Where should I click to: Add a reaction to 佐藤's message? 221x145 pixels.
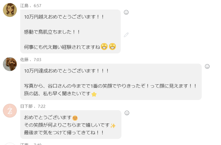207,66
